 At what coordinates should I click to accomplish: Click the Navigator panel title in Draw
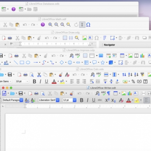(109, 45)
